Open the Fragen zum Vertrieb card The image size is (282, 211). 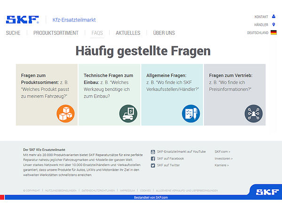[x=235, y=95]
